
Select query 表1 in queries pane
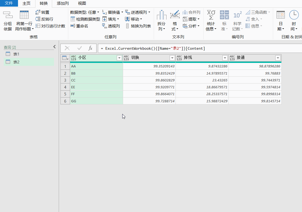pos(29,54)
